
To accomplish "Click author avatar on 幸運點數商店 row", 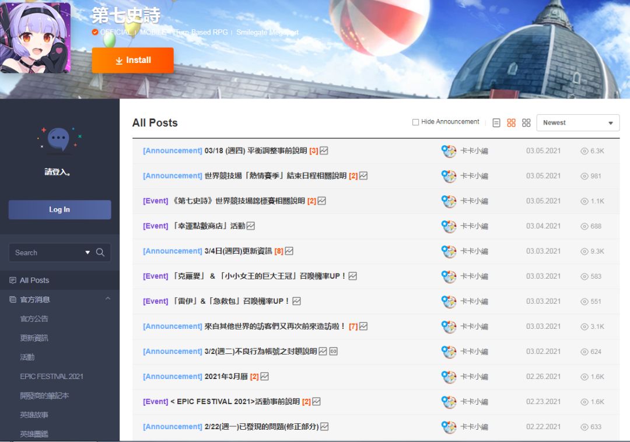I will pos(449,226).
